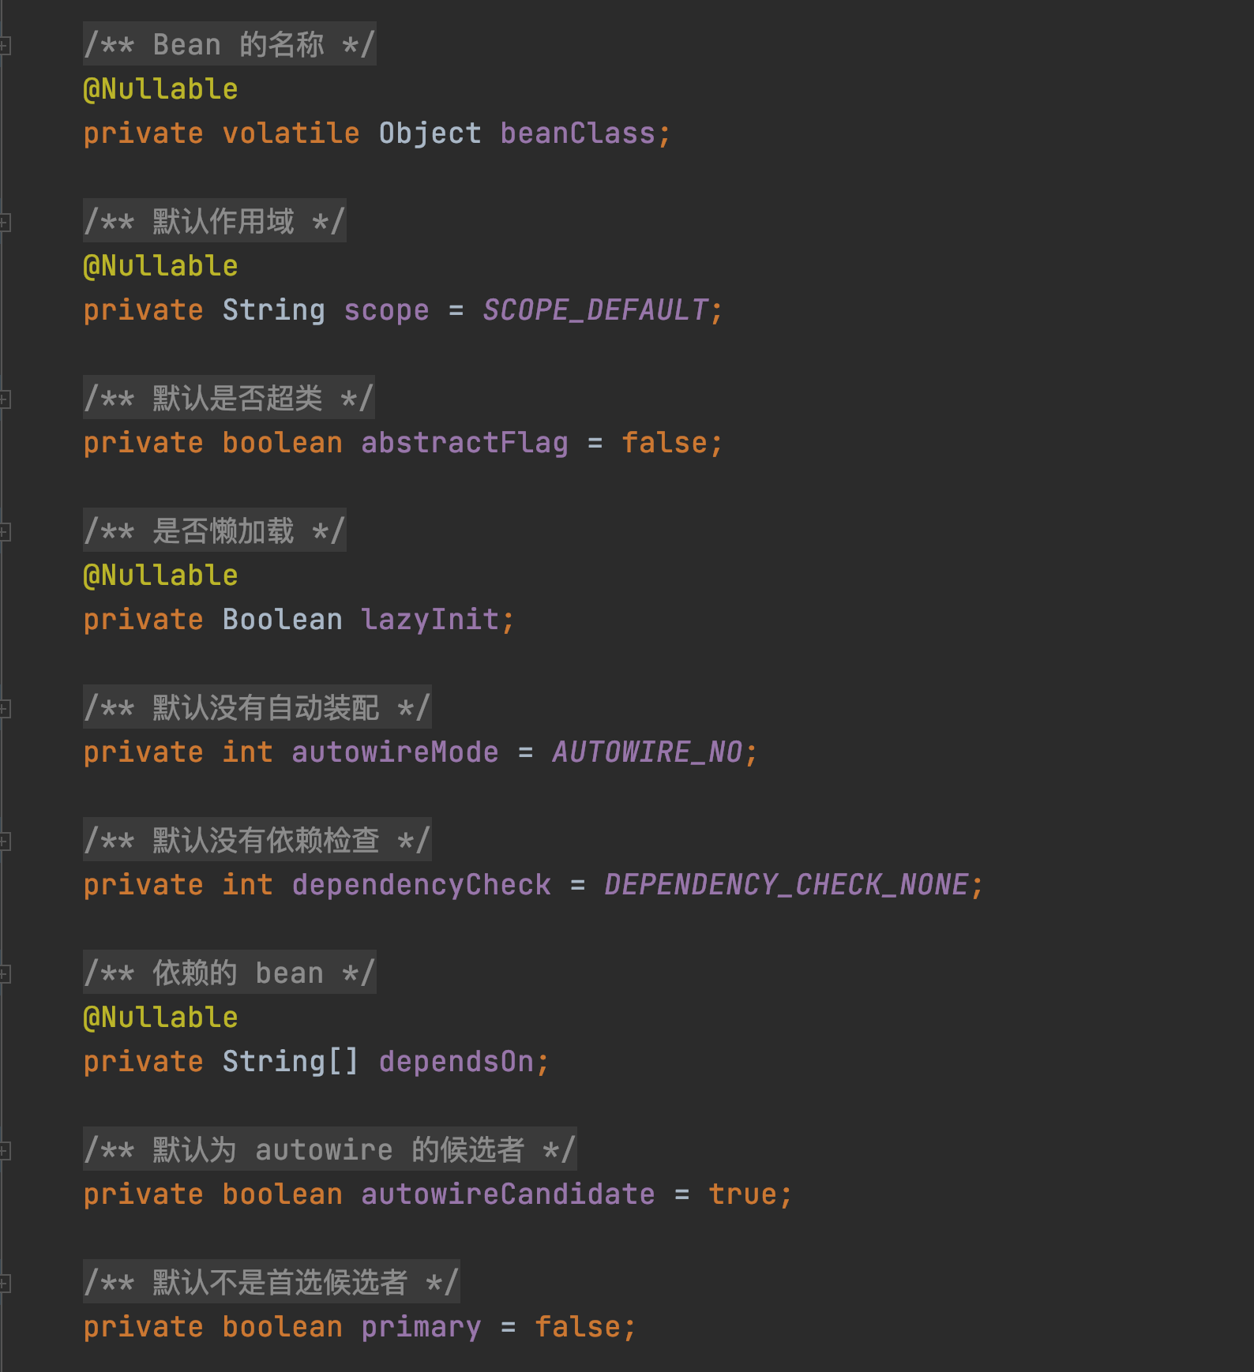This screenshot has height=1372, width=1254.
Task: Expand the folded '默认是否超类' comment in gutter
Action: (4, 399)
